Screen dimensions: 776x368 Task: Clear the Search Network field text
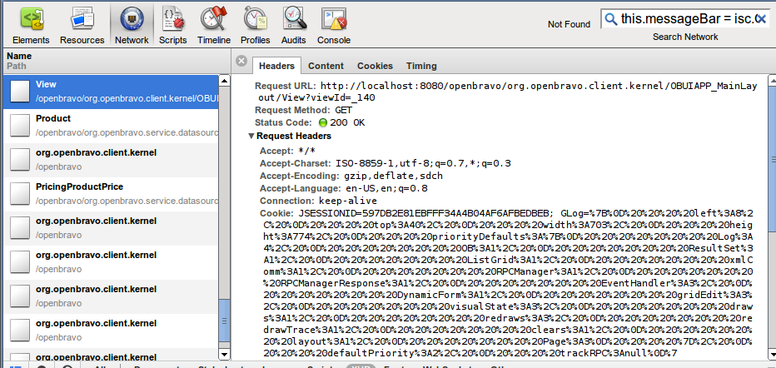click(759, 18)
